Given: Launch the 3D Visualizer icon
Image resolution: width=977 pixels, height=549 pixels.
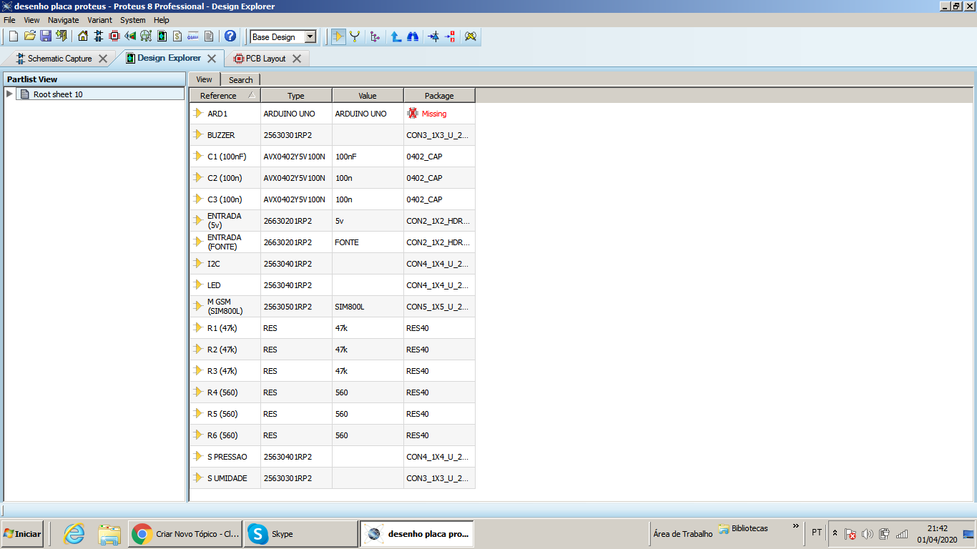Looking at the screenshot, I should tap(130, 36).
